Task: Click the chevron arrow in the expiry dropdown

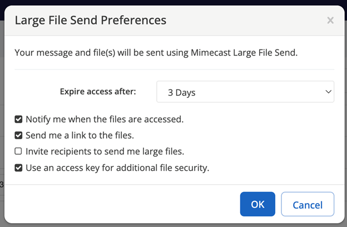Action: pyautogui.click(x=328, y=92)
